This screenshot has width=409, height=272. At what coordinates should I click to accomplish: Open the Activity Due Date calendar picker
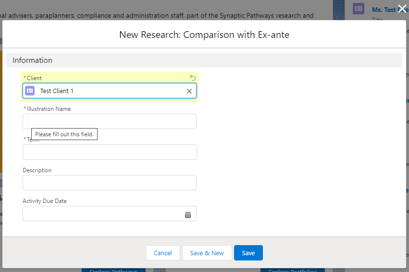pos(188,215)
